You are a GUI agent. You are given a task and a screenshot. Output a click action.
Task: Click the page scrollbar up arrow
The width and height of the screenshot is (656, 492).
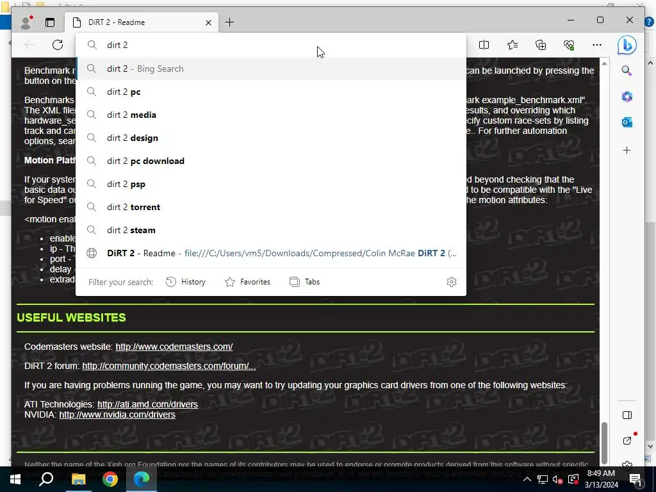[604, 63]
